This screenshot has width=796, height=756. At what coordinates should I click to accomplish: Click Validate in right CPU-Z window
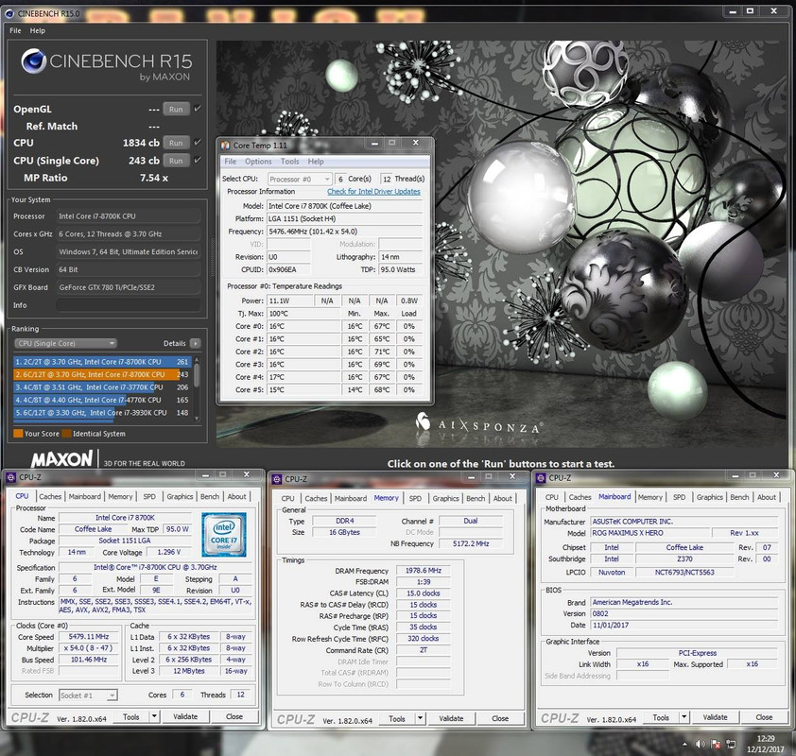click(x=716, y=718)
